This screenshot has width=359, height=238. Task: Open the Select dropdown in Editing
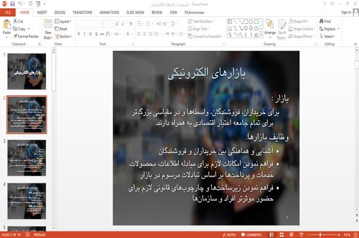327,36
